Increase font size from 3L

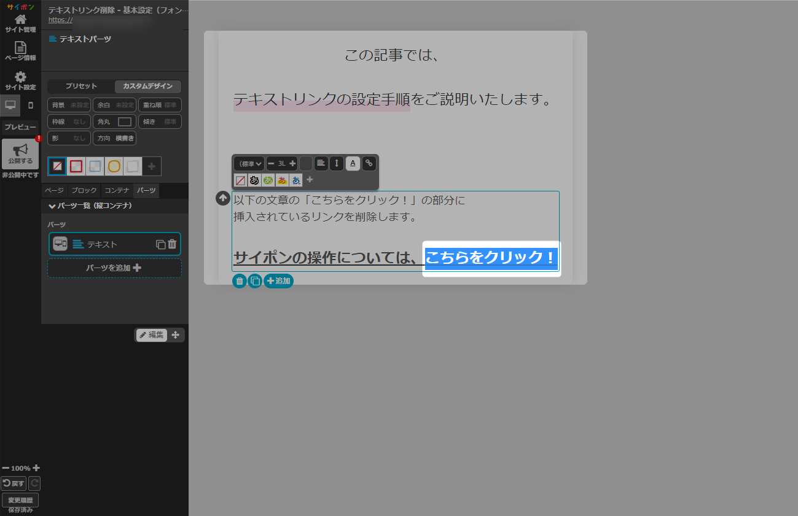tap(292, 164)
